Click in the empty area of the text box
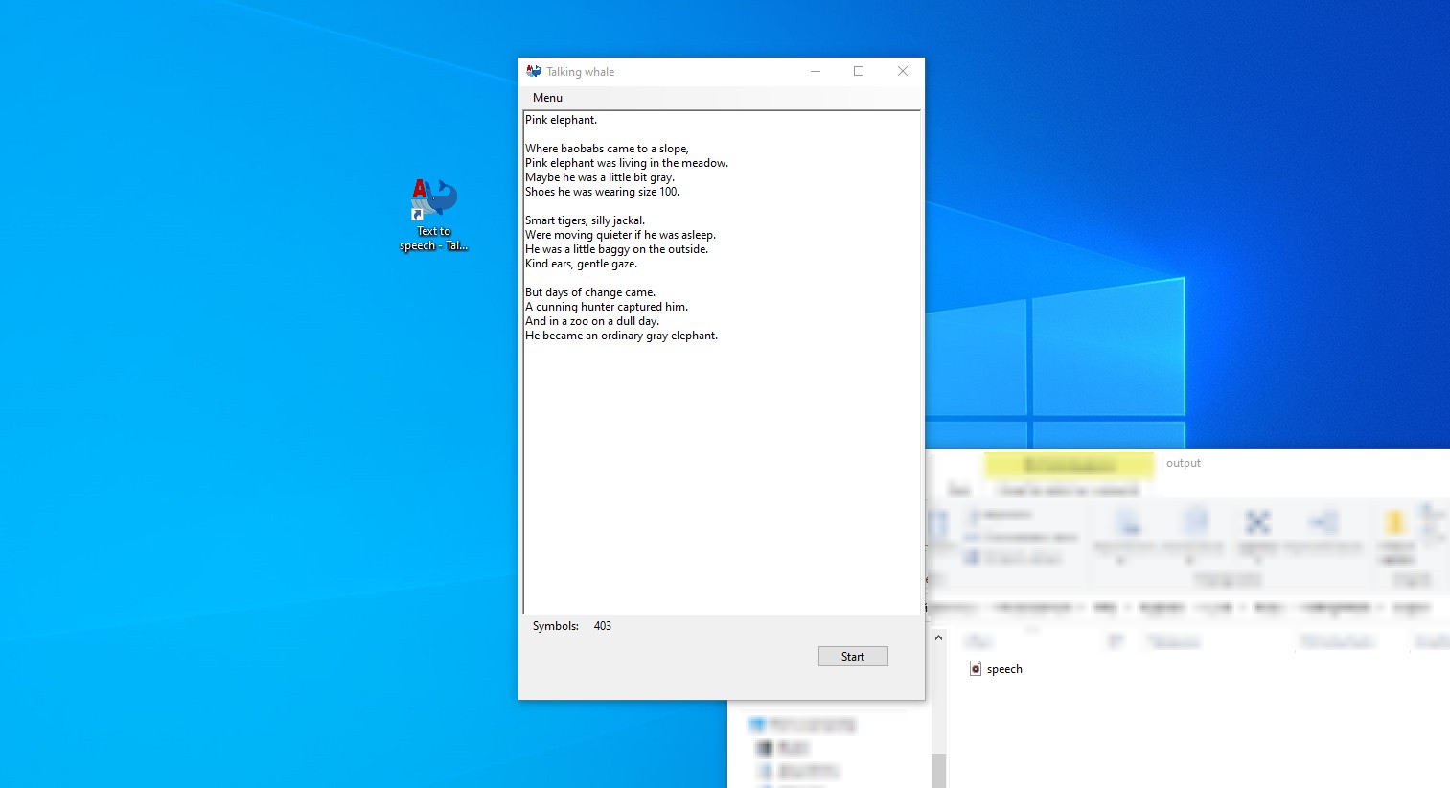Image resolution: width=1450 pixels, height=788 pixels. (721, 479)
